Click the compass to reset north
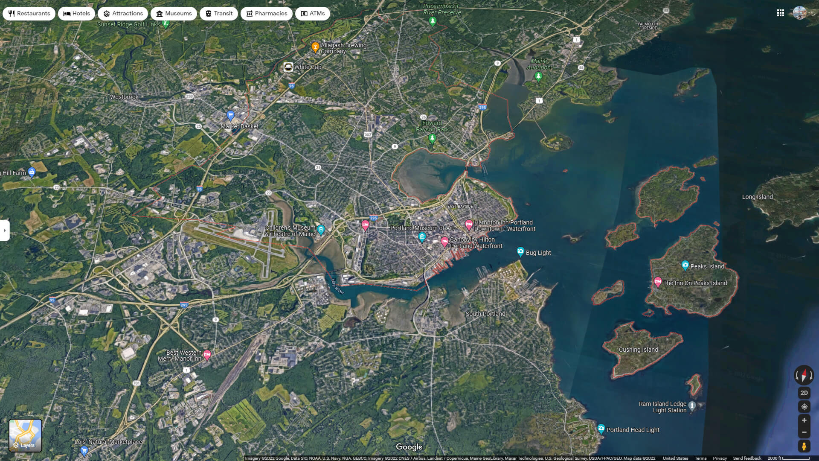 point(804,376)
